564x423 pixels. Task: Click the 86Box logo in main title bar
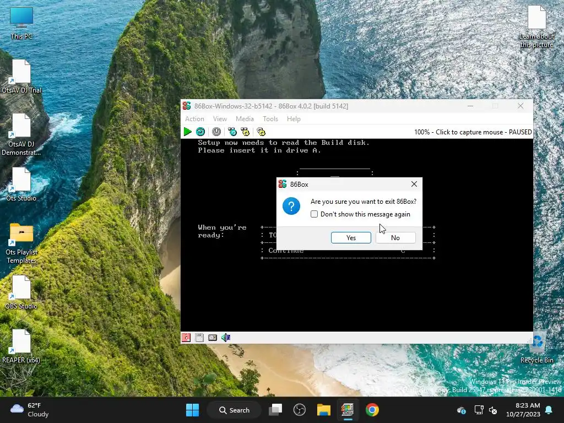tap(187, 106)
